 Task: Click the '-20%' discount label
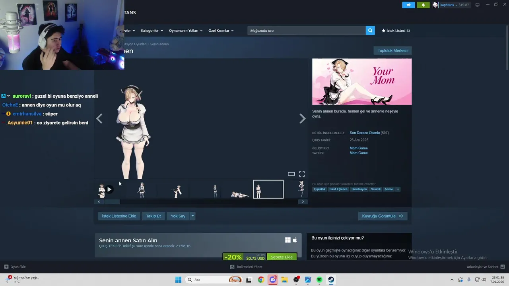tap(233, 257)
